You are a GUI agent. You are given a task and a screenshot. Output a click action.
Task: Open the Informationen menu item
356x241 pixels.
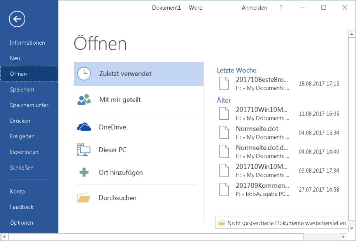[27, 43]
